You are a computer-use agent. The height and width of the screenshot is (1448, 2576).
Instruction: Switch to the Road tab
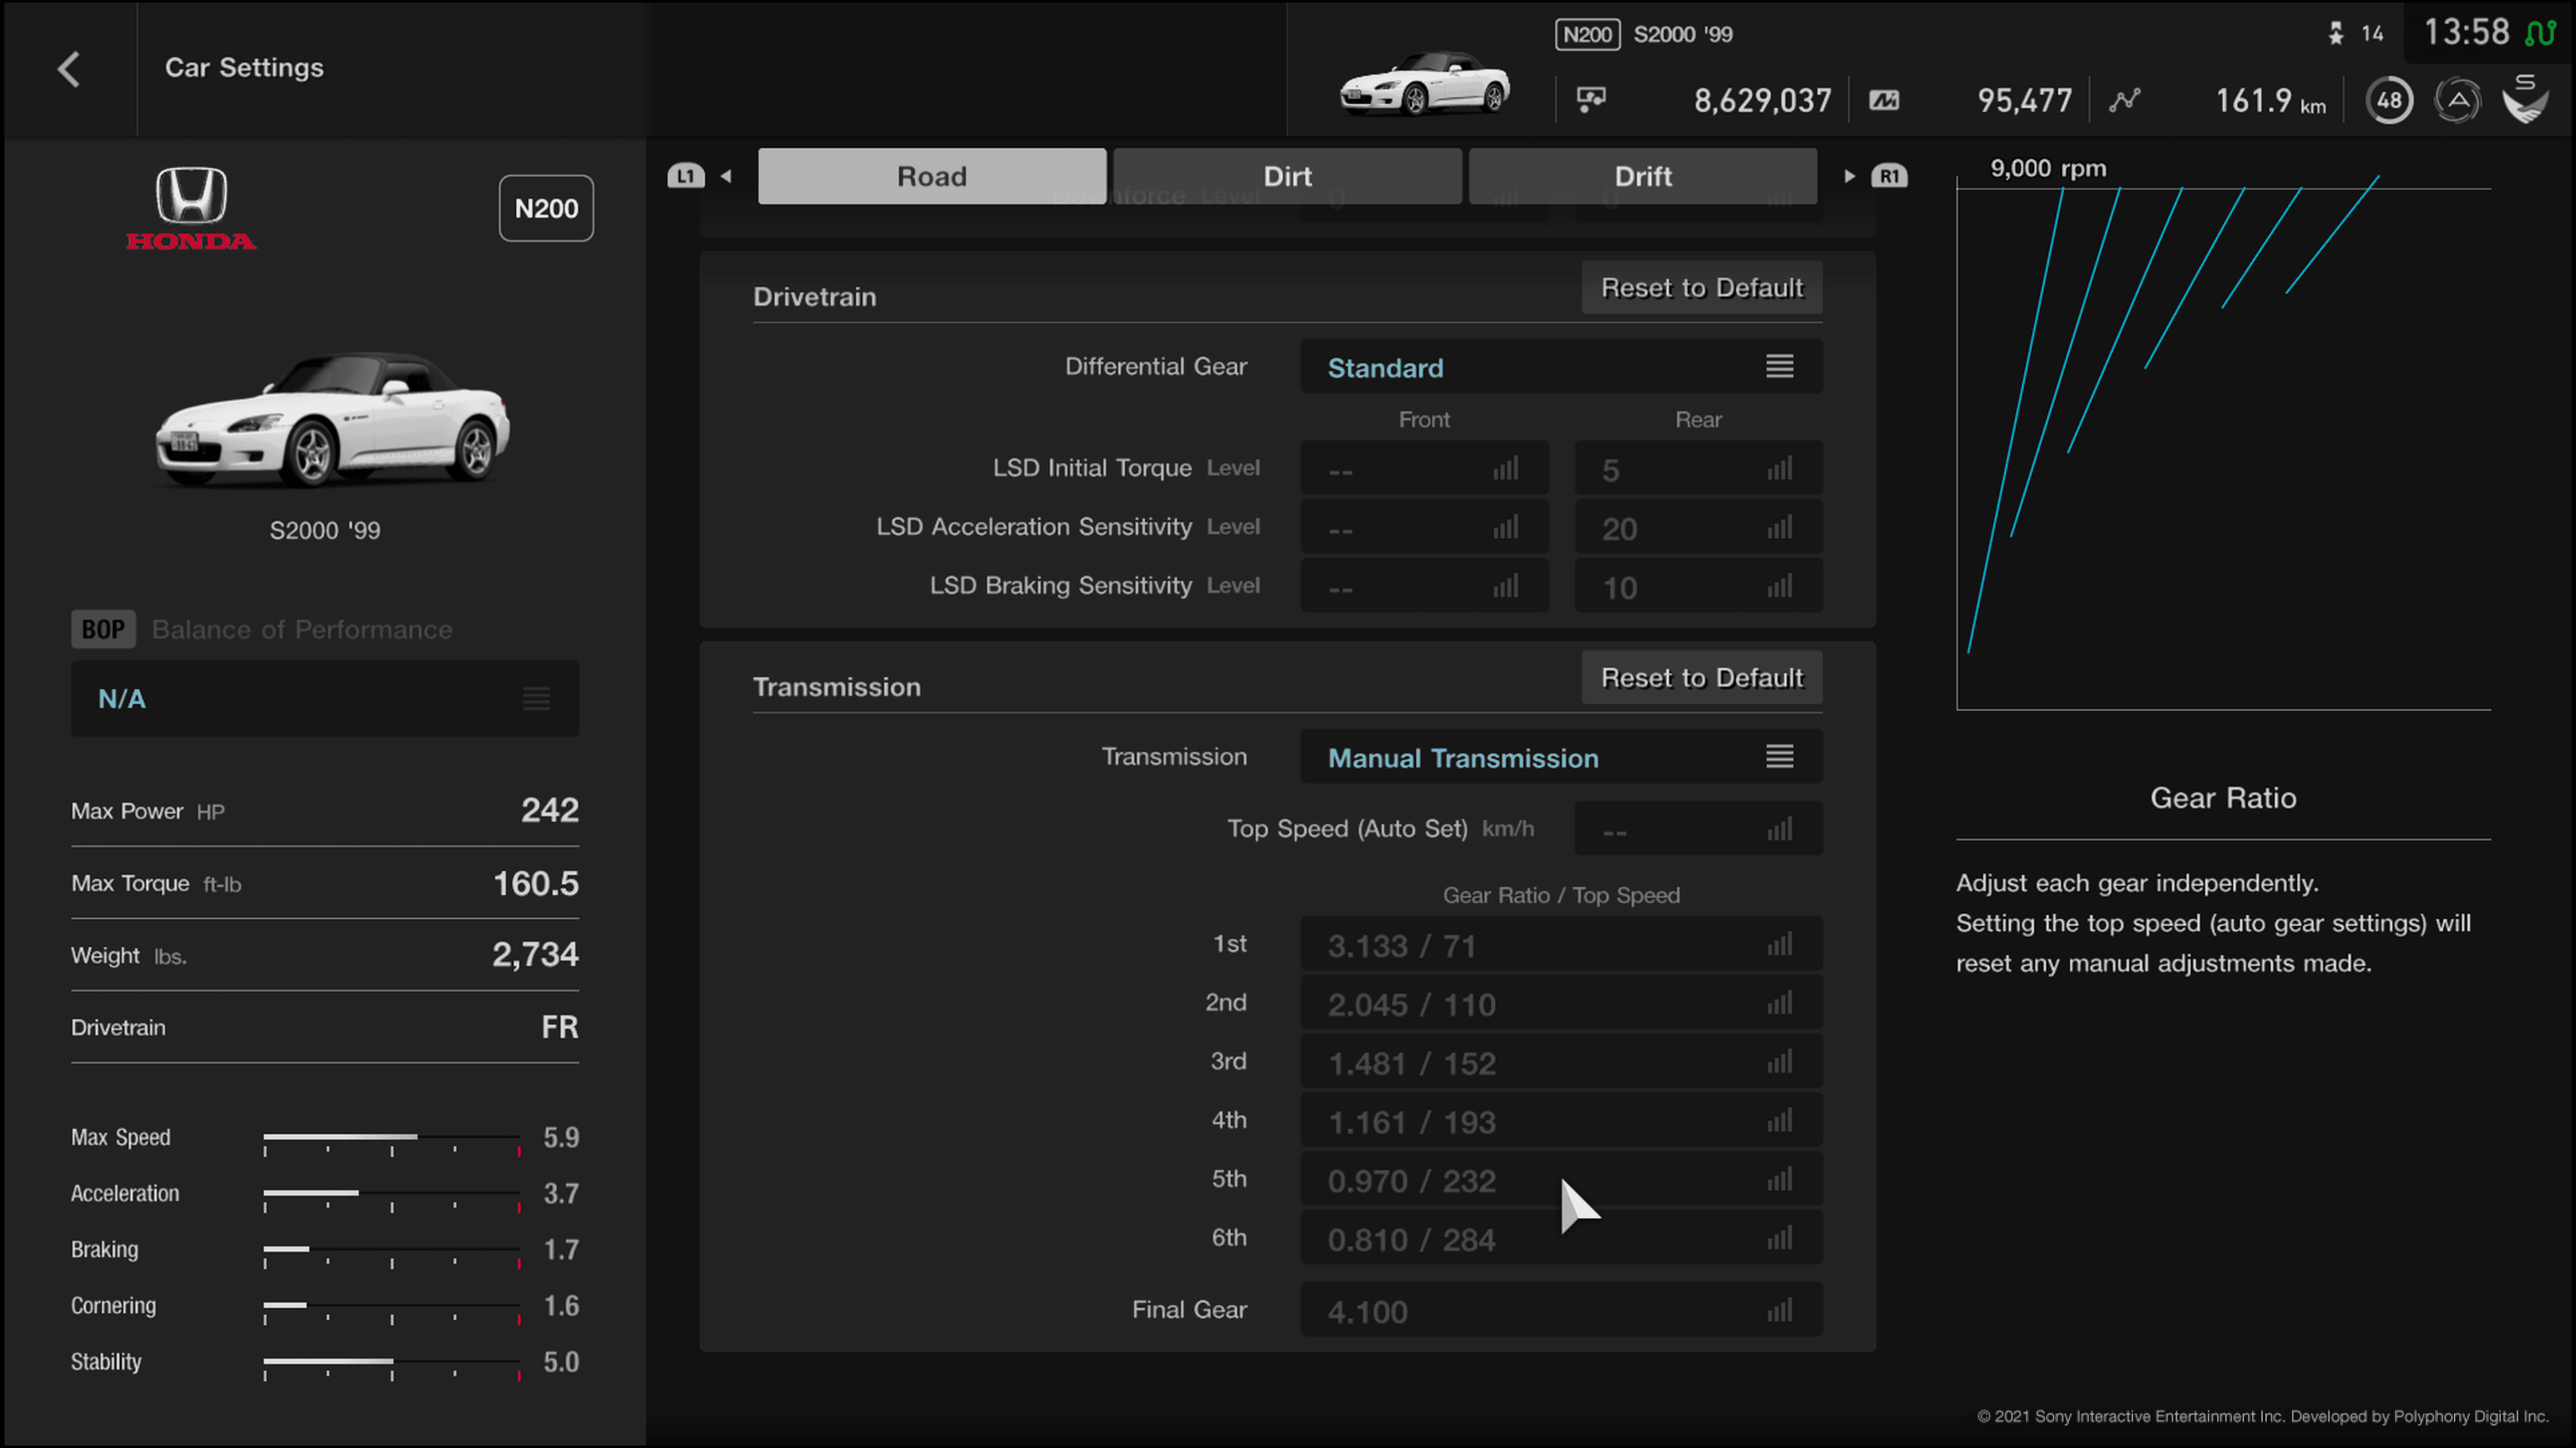932,176
